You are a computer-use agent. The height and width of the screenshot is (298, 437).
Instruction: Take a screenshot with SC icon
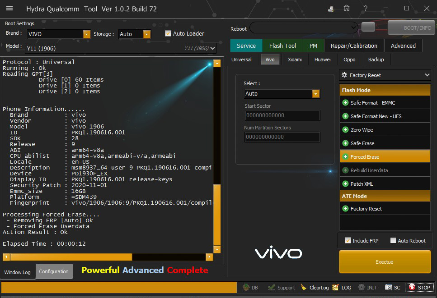(x=389, y=287)
